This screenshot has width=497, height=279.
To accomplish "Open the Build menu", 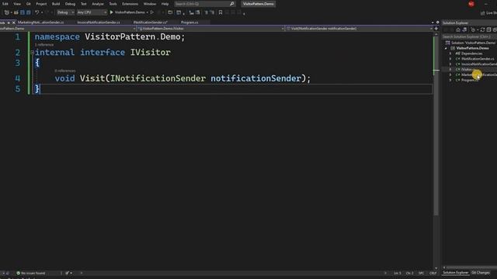I will (x=56, y=4).
